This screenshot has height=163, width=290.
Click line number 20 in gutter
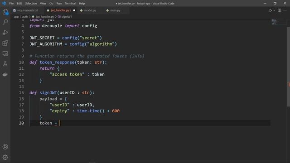21,123
